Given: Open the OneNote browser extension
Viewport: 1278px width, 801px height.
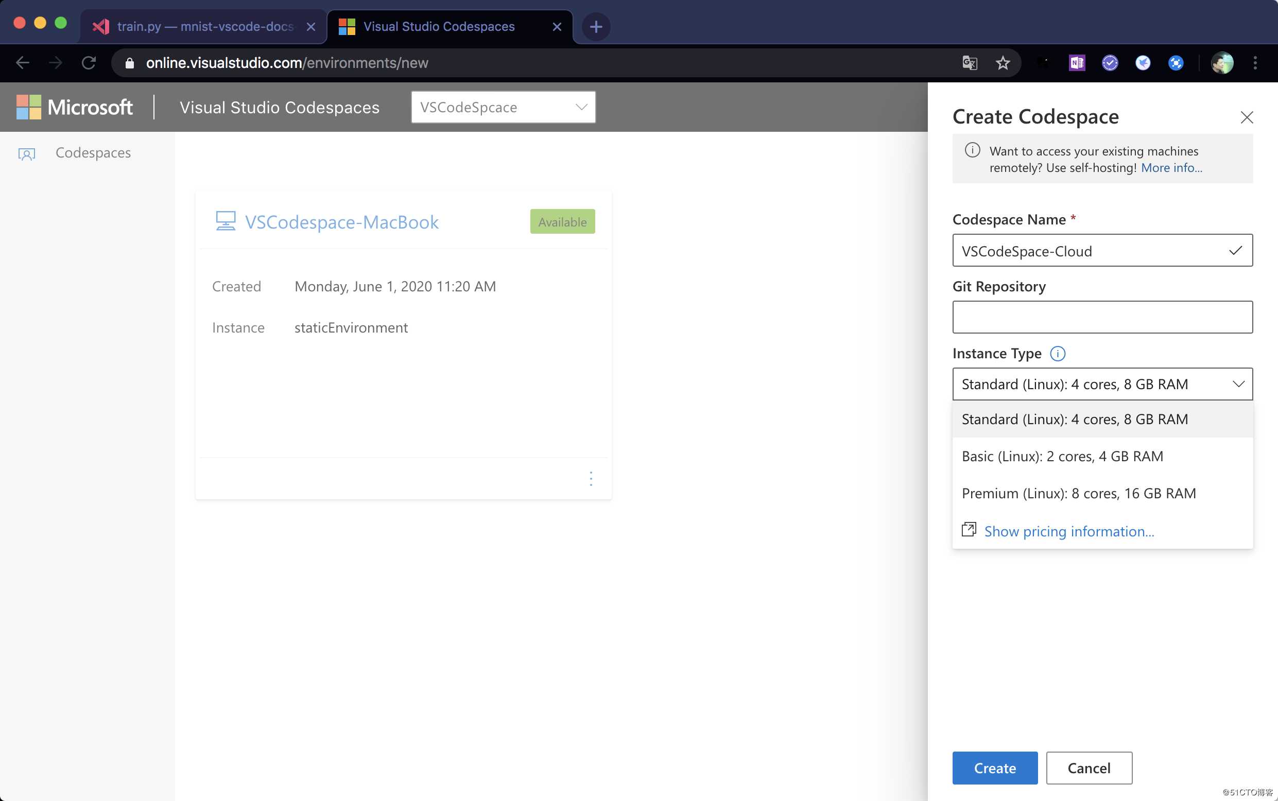Looking at the screenshot, I should [1077, 63].
